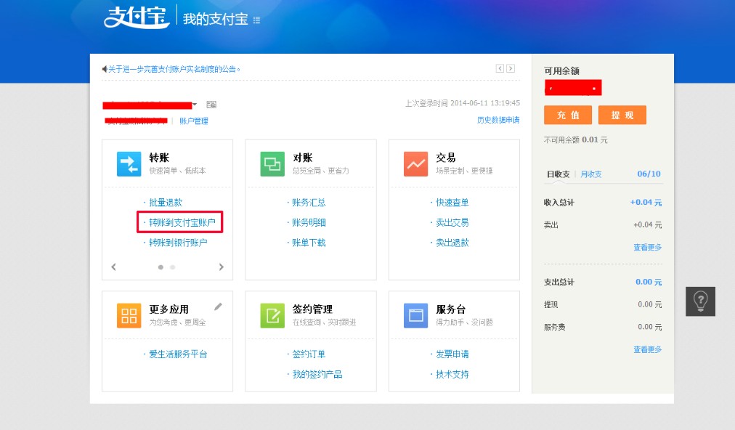
Task: Click the 支出总计 0.00 元 amount
Action: click(649, 282)
